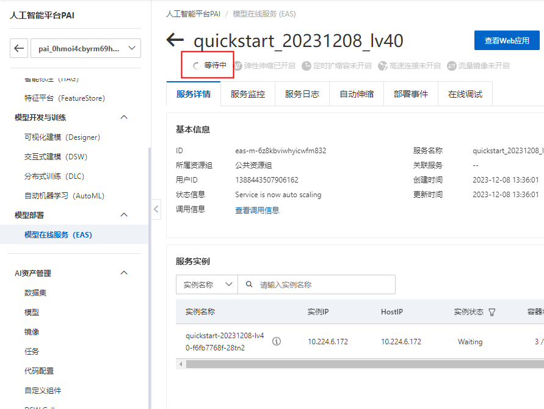This screenshot has width=544, height=409.
Task: Open 任务 in the sidebar
Action: (32, 352)
